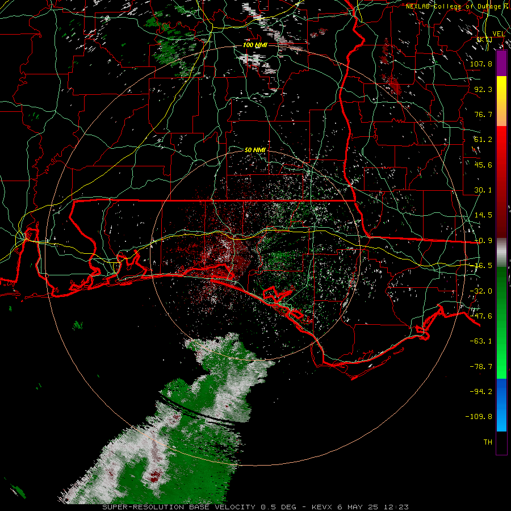Select the -63.1 legend value
The height and width of the screenshot is (511, 511).
coord(481,341)
